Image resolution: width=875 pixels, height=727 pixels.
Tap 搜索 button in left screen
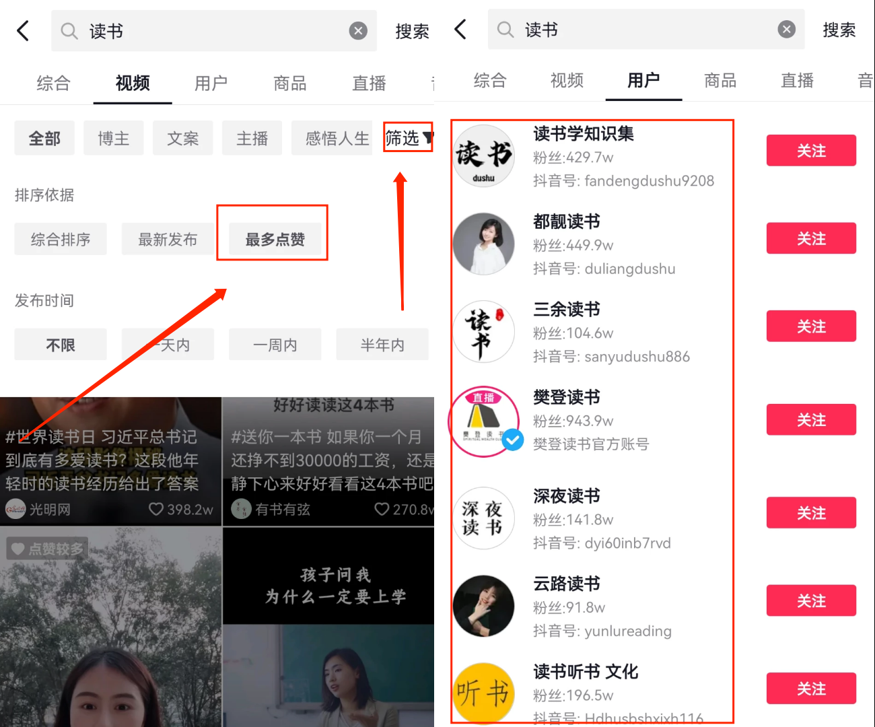412,31
